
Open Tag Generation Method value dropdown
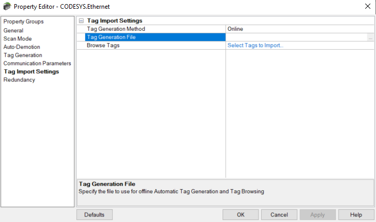click(299, 29)
